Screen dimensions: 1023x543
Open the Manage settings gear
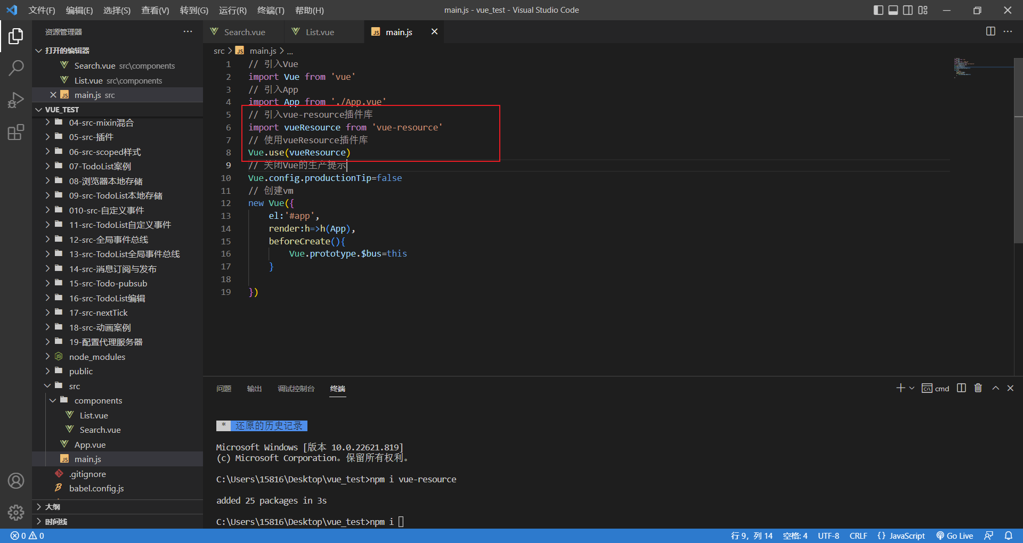tap(16, 512)
